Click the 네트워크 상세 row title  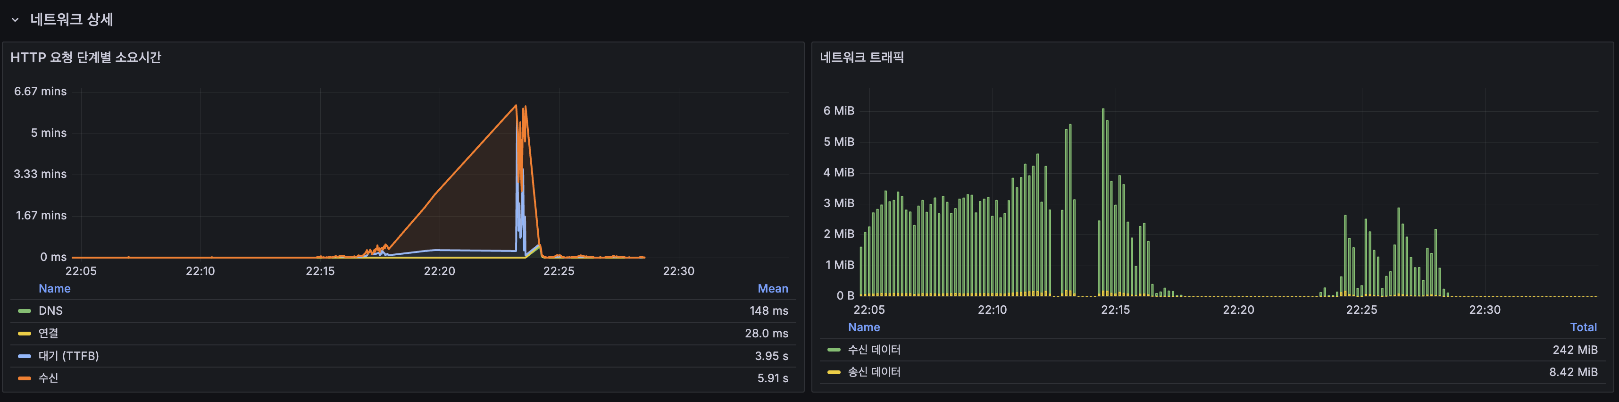pos(72,19)
